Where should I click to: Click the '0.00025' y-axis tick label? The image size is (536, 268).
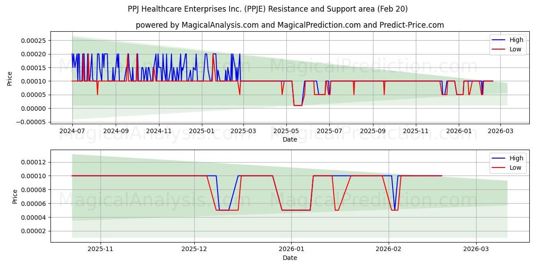pyautogui.click(x=33, y=41)
